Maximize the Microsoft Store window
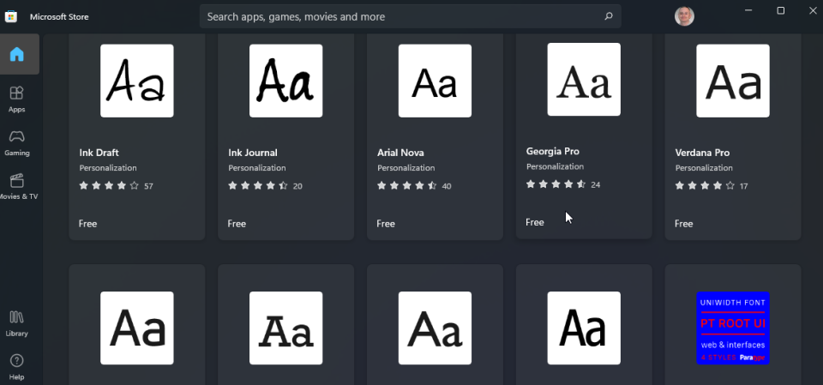The image size is (823, 385). (x=780, y=10)
